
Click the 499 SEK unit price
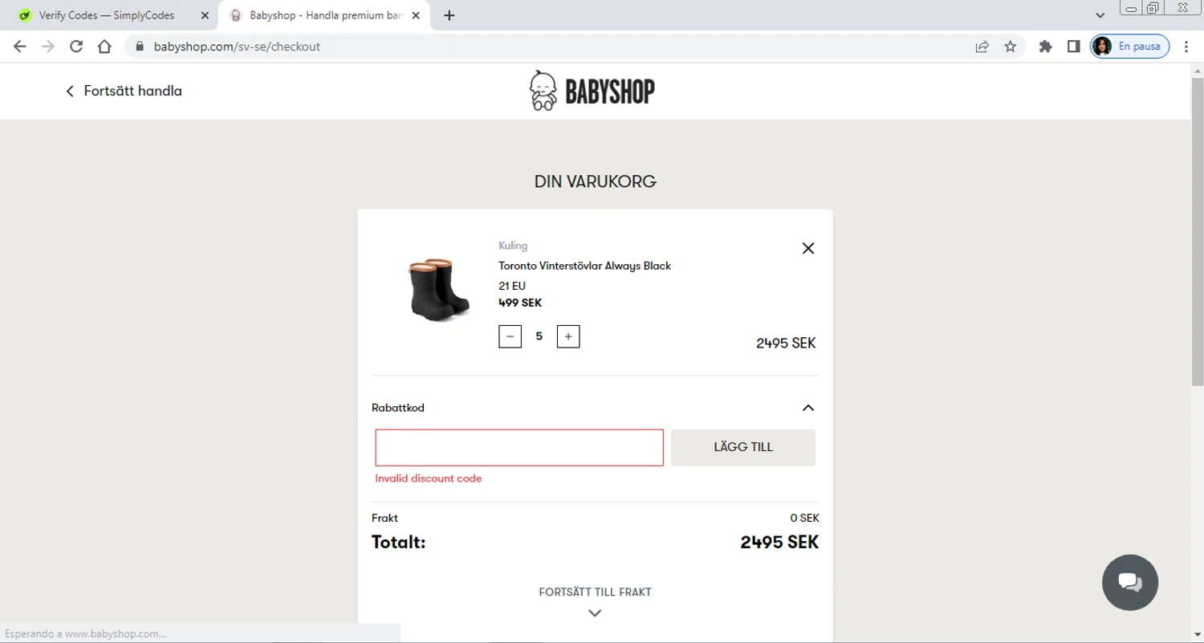click(520, 303)
